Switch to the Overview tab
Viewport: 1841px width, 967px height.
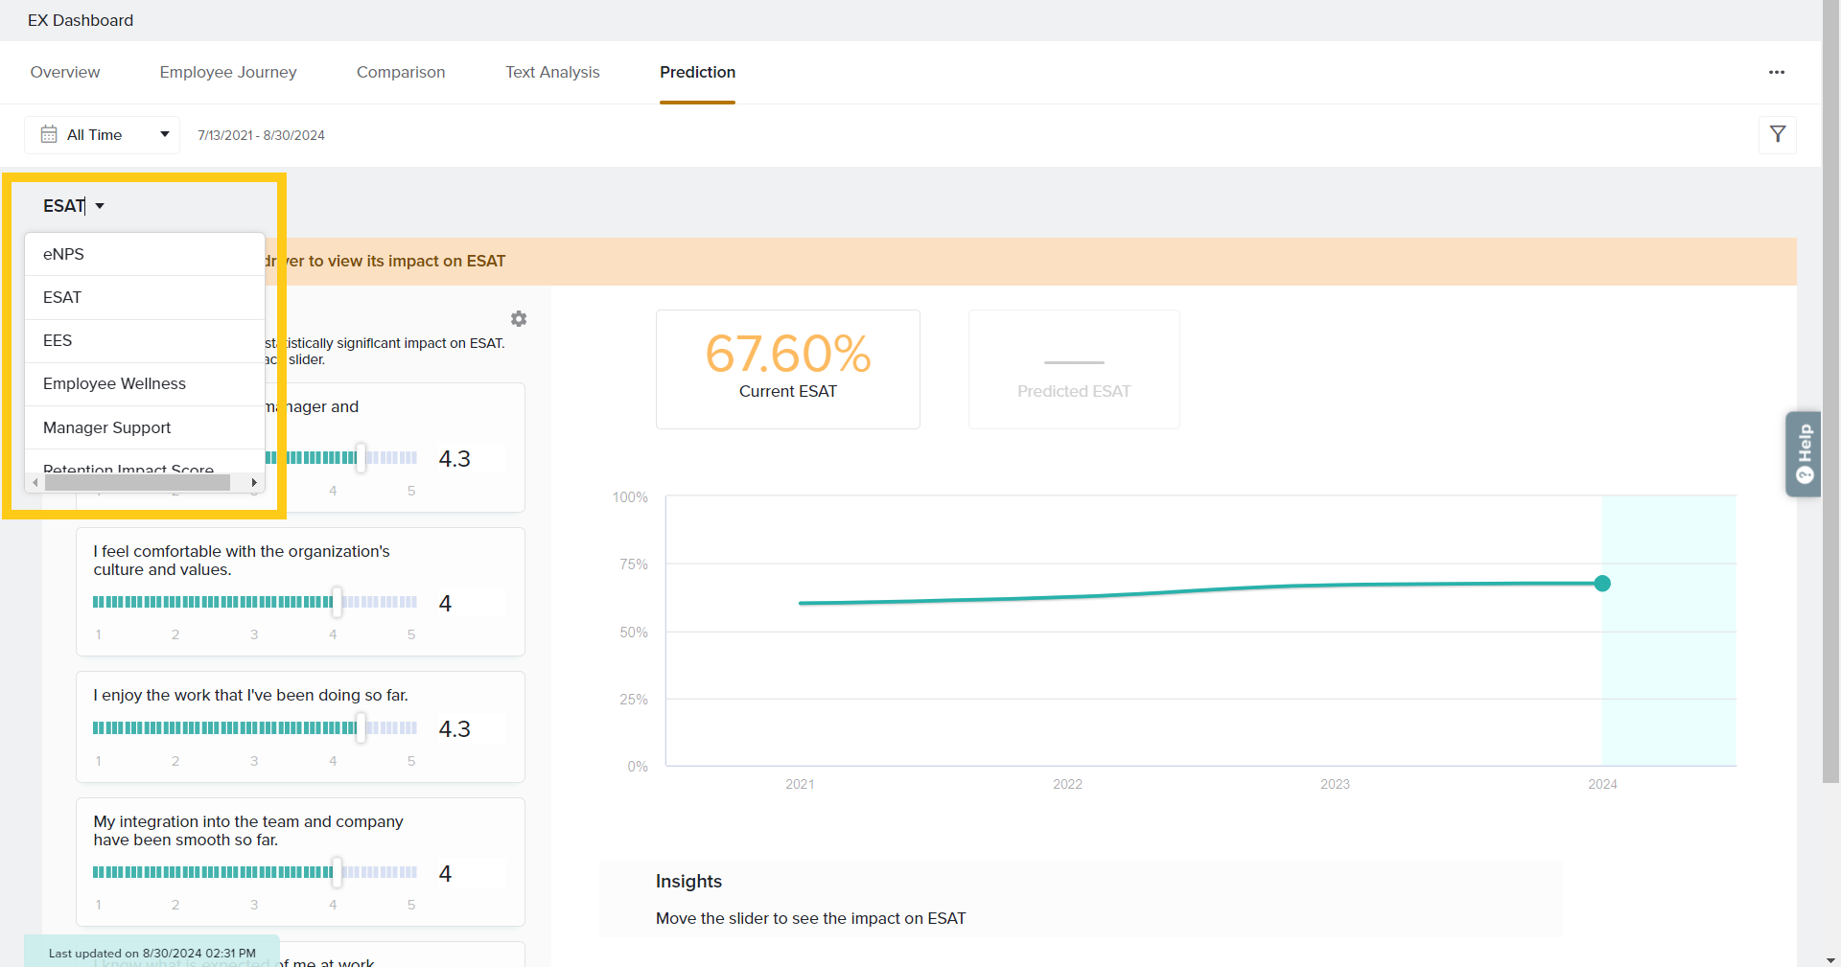pyautogui.click(x=65, y=73)
